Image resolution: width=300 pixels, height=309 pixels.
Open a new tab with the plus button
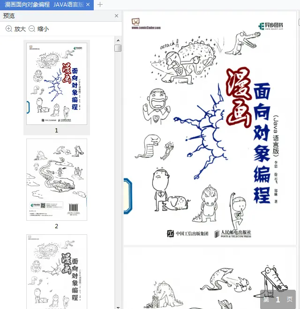(100, 5)
